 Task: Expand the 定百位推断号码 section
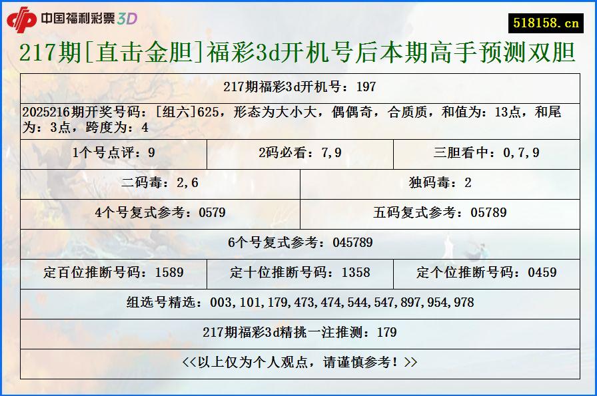113,273
